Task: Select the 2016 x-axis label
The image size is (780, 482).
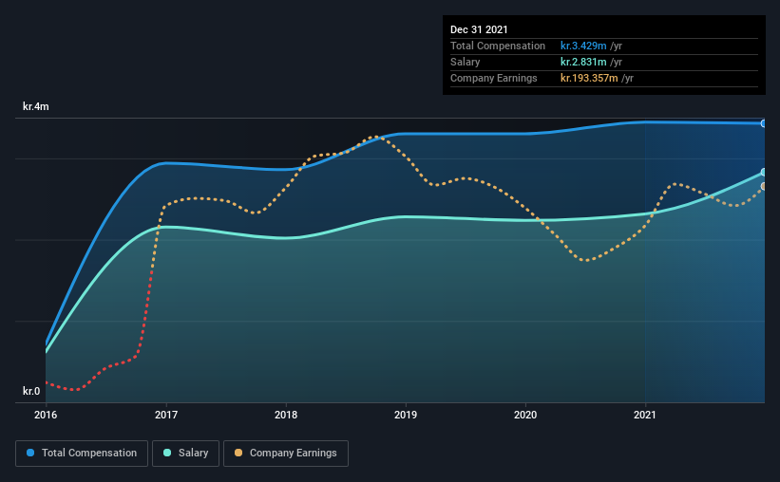Action: [46, 415]
